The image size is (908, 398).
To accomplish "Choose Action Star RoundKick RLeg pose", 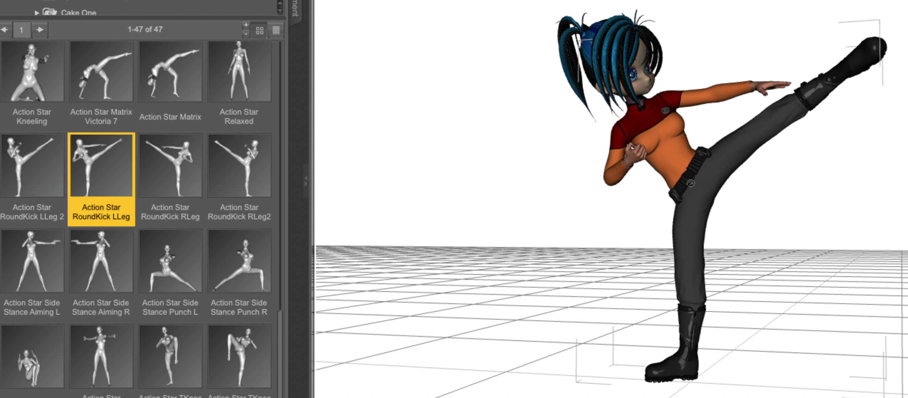I will tap(170, 166).
